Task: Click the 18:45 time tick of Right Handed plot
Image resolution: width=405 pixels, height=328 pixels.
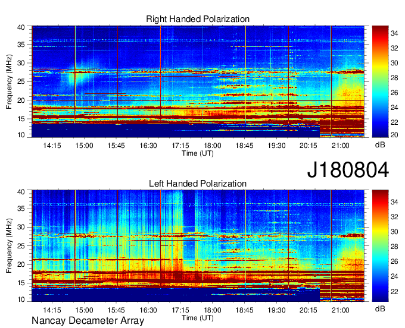Action: click(244, 146)
